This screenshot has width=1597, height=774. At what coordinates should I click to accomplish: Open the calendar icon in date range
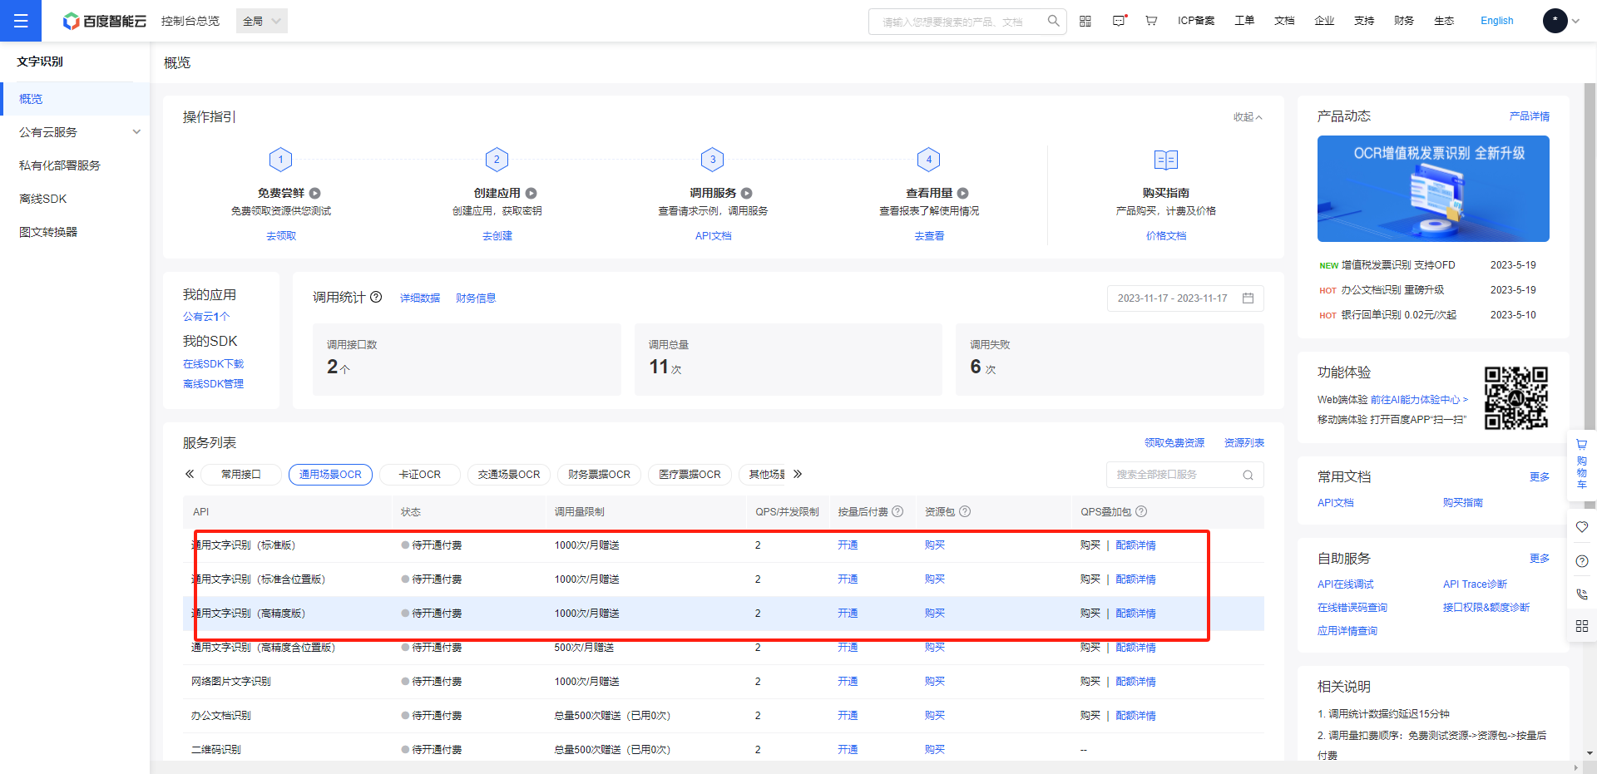pos(1248,298)
